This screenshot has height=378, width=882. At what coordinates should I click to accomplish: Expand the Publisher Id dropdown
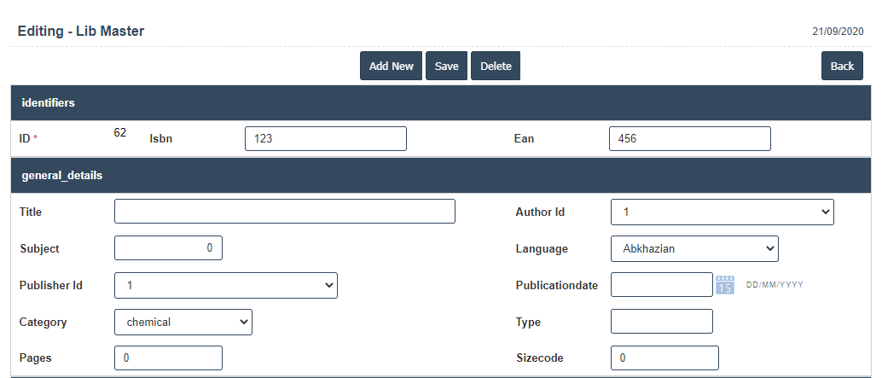[x=225, y=285]
